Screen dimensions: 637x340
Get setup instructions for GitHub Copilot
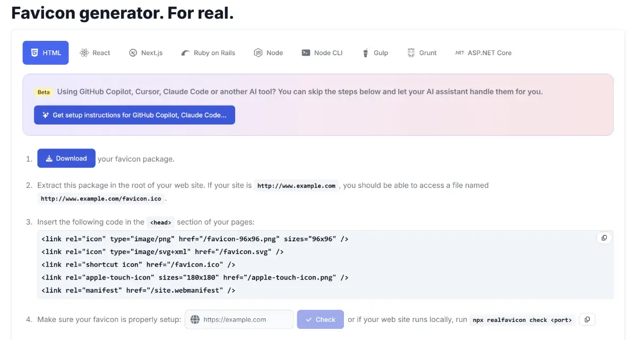[x=134, y=115]
